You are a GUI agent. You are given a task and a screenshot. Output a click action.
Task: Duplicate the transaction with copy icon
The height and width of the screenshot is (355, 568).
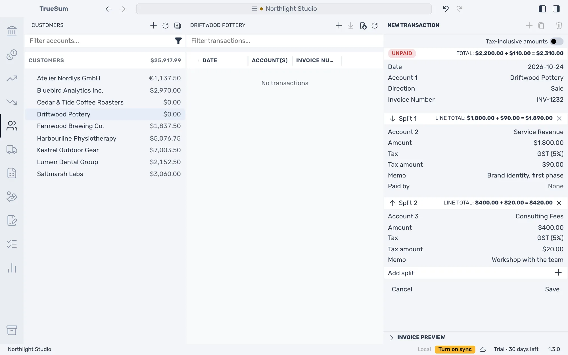click(x=541, y=26)
